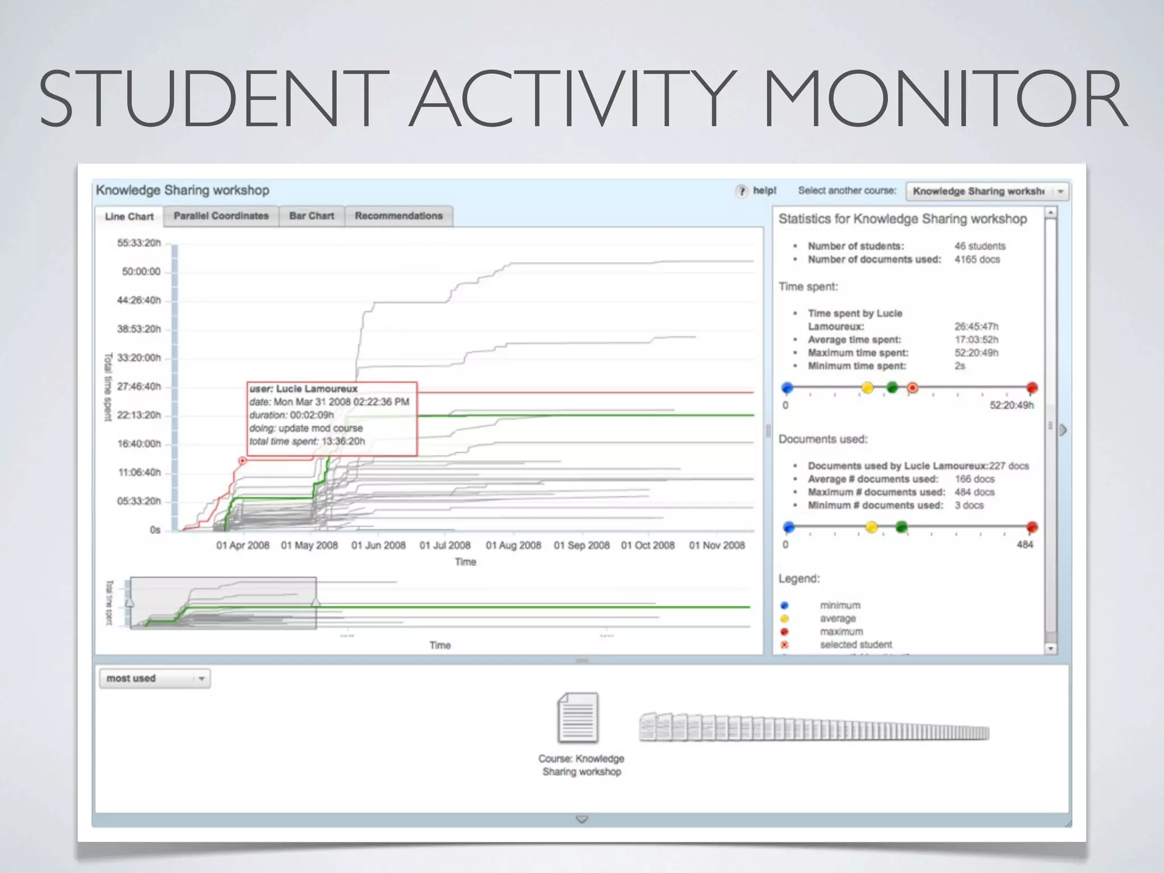The height and width of the screenshot is (873, 1164).
Task: Click the help question mark icon
Action: [x=741, y=191]
